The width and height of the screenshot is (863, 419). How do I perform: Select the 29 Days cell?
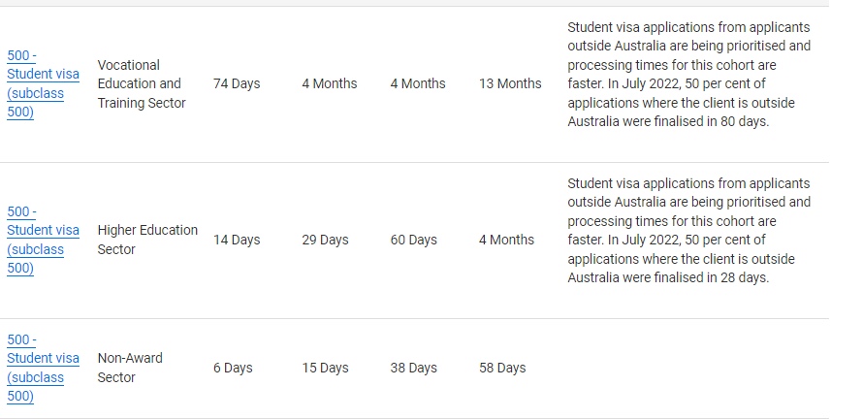pyautogui.click(x=325, y=241)
